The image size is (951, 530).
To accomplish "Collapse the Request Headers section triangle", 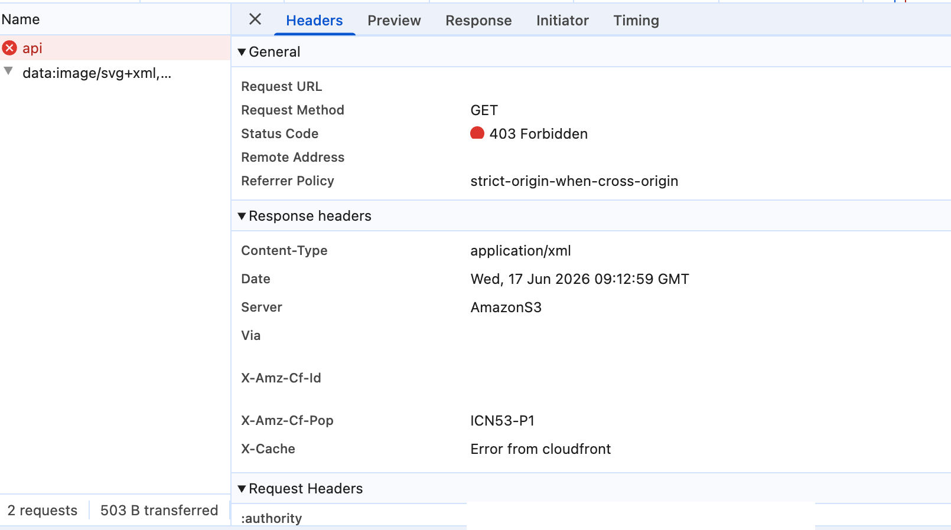I will click(x=242, y=489).
